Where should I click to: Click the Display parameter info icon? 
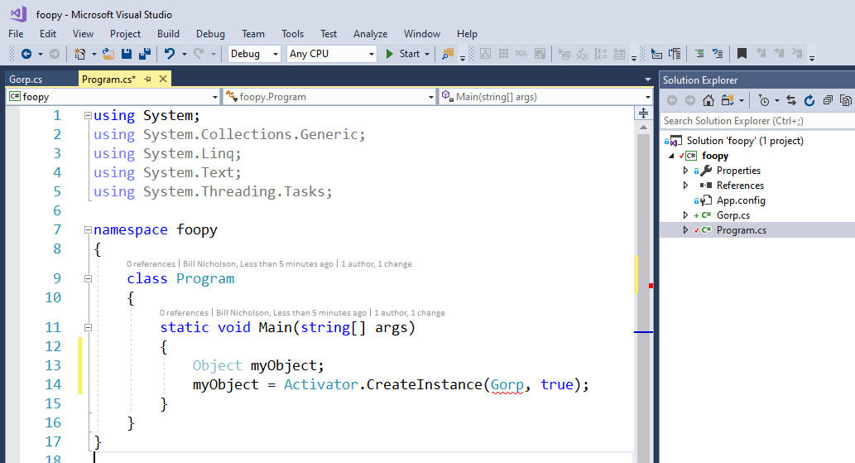(x=675, y=54)
